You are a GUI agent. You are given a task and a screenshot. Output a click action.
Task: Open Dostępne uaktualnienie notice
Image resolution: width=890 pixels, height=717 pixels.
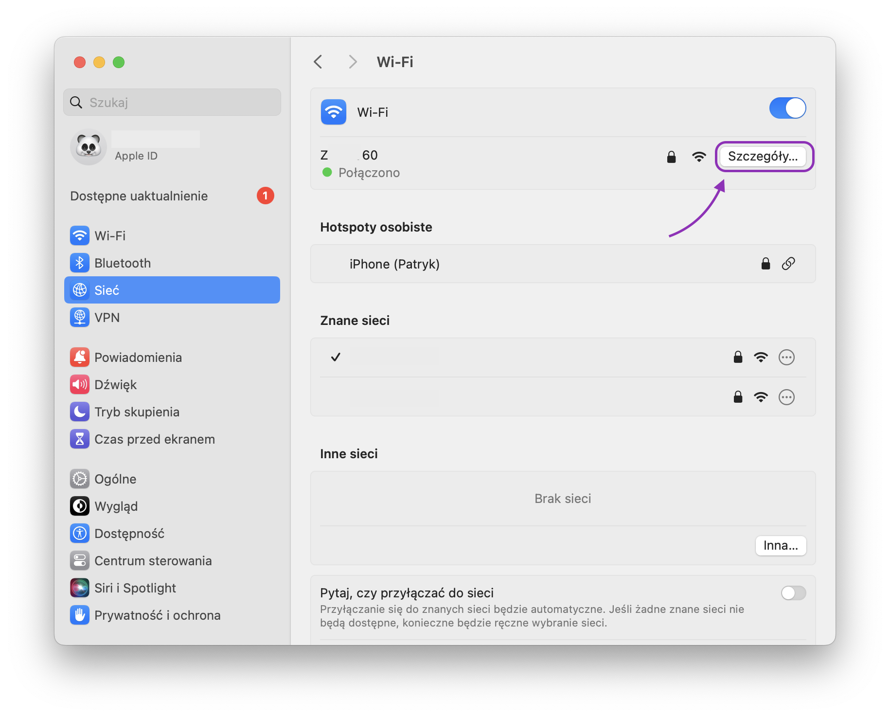coord(172,196)
